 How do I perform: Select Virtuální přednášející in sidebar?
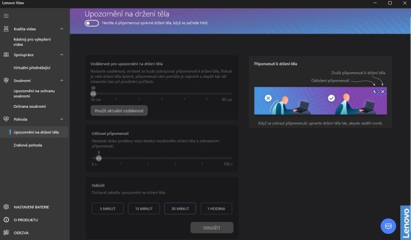32,68
